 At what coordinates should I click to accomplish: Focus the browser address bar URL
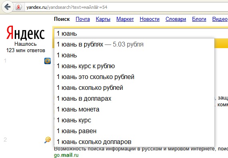pyautogui.click(x=126, y=7)
